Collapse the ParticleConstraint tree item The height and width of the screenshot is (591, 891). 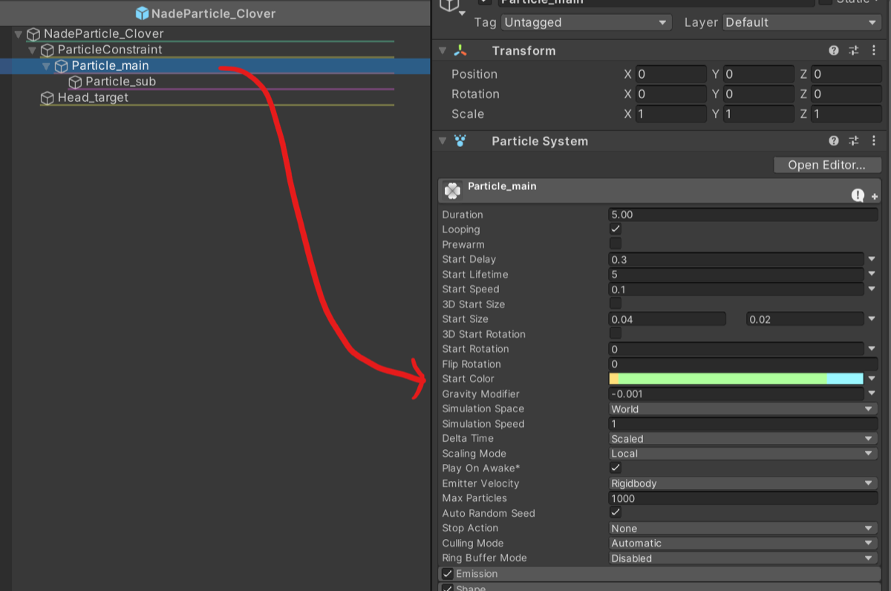click(x=33, y=50)
